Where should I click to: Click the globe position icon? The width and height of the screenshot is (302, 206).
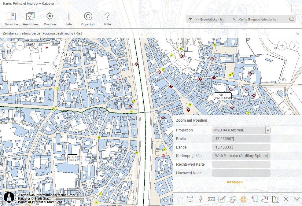(x=243, y=199)
